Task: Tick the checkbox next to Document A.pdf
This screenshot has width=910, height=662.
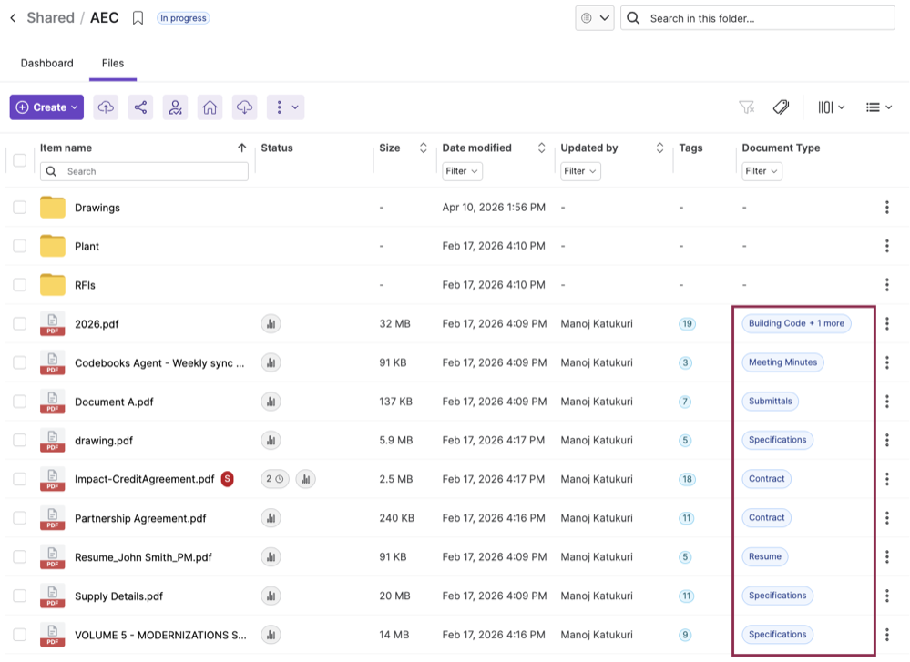Action: pyautogui.click(x=19, y=402)
